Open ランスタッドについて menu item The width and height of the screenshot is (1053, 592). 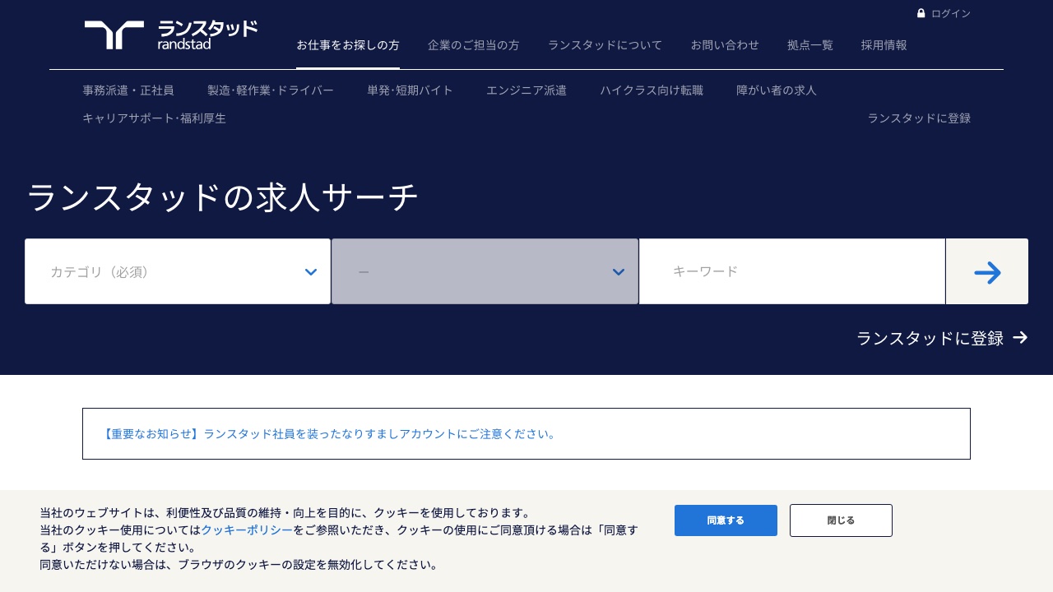605,45
